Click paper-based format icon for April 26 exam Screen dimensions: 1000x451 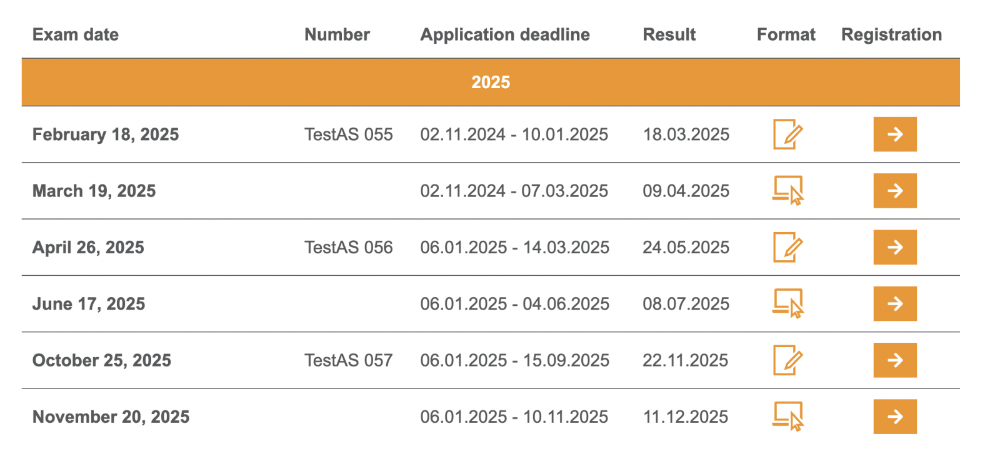coord(787,247)
